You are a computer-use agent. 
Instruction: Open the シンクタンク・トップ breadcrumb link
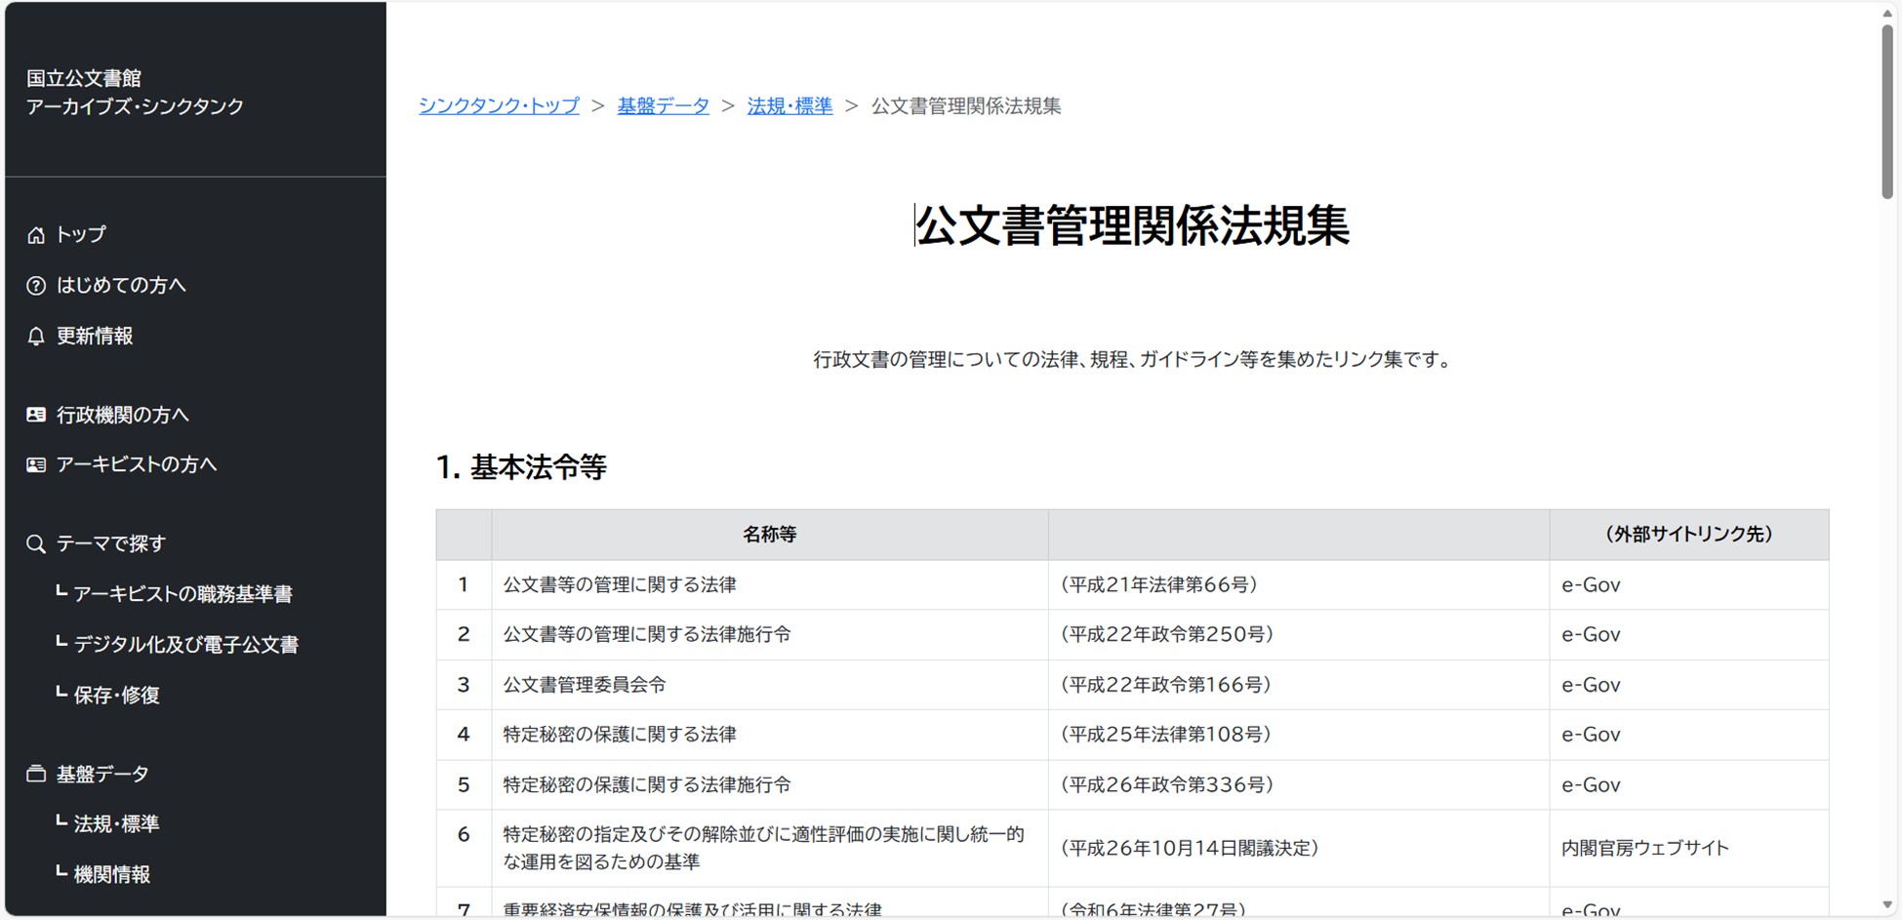pos(499,105)
